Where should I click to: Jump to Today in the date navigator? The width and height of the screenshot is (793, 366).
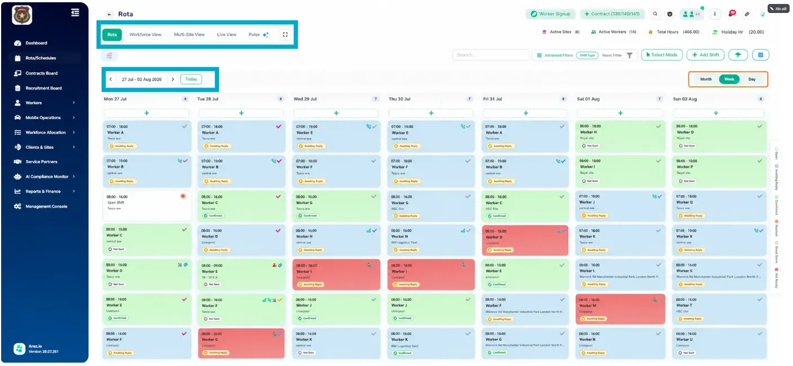click(191, 80)
